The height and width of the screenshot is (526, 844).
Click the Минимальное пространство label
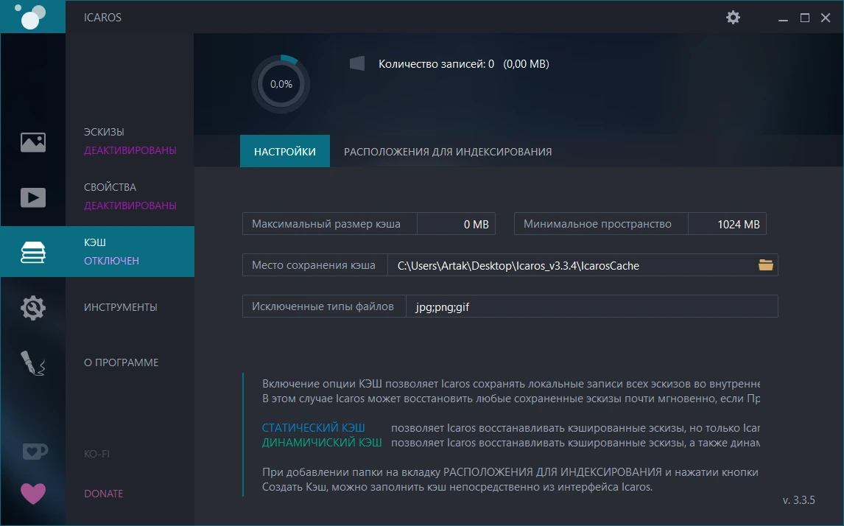pyautogui.click(x=597, y=224)
